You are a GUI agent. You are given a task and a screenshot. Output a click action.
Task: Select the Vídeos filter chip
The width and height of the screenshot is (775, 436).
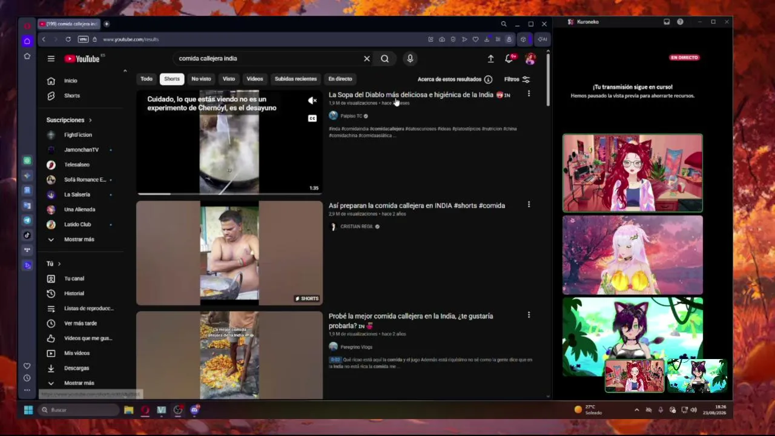pyautogui.click(x=255, y=79)
